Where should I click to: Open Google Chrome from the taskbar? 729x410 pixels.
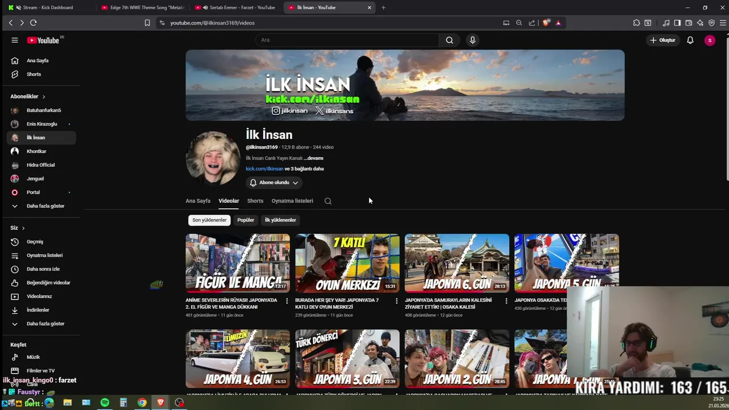(x=142, y=403)
